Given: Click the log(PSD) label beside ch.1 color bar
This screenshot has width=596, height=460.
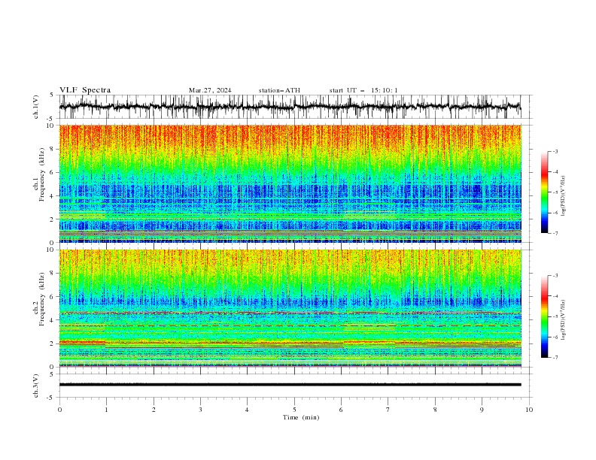Looking at the screenshot, I should 564,196.
